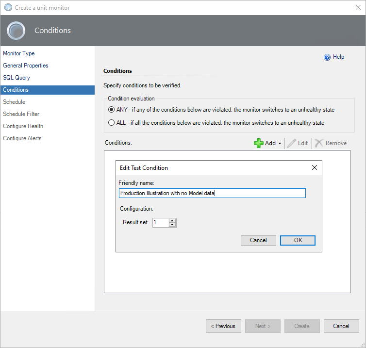The width and height of the screenshot is (366, 348).
Task: Close the Edit Test Condition dialog
Action: tap(315, 167)
